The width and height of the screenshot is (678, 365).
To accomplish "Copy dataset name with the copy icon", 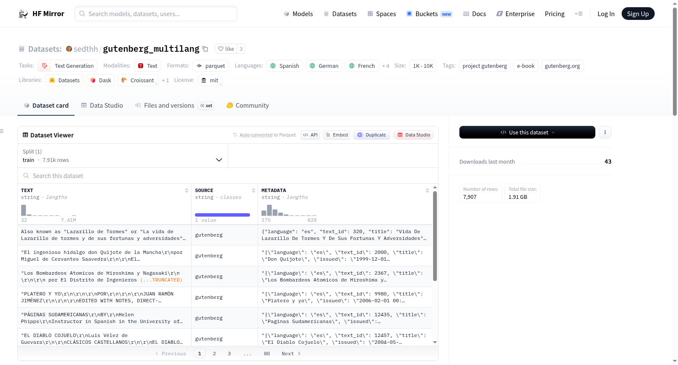I will (x=205, y=49).
